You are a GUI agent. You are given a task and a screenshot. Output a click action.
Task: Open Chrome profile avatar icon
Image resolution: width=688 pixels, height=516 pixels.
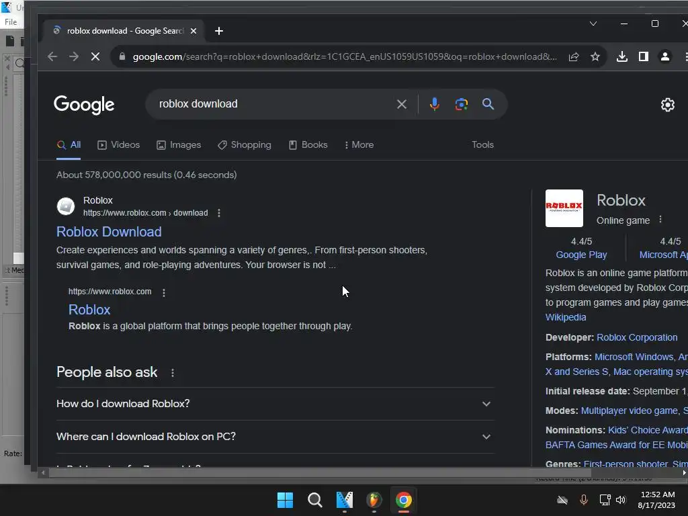(664, 56)
